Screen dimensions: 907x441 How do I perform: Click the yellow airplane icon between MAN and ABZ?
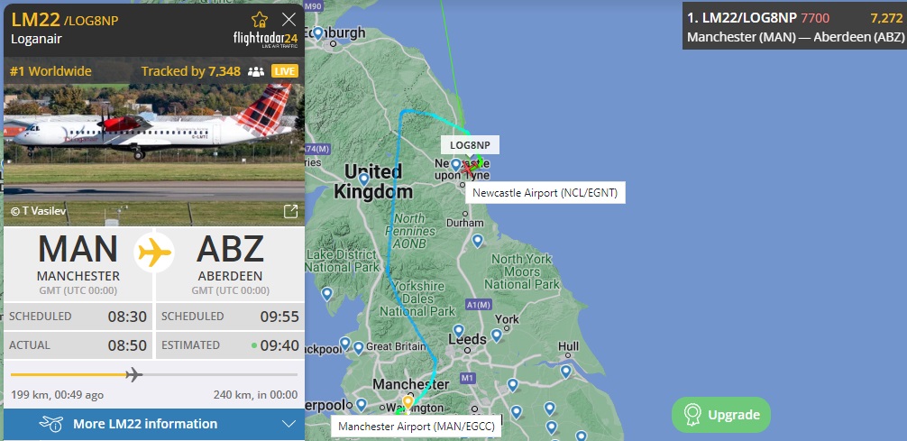pos(154,253)
